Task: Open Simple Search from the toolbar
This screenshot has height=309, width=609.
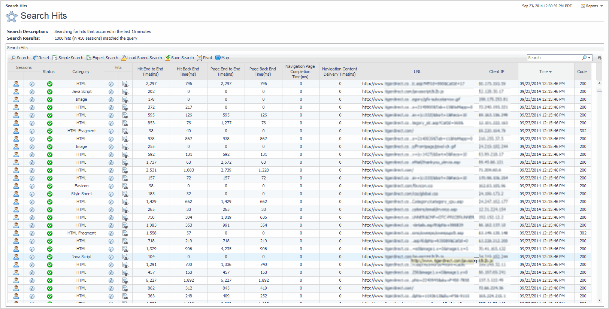Action: tap(68, 58)
